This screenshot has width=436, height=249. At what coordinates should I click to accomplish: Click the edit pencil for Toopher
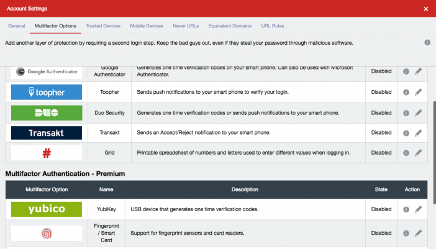point(418,92)
